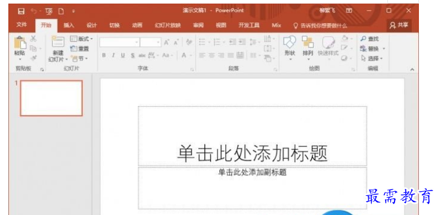Toggle strikethrough abc button
The width and height of the screenshot is (438, 215).
pos(142,55)
